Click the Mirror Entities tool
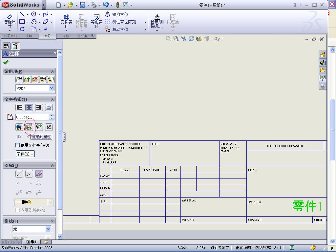336x252 pixels. (x=116, y=14)
